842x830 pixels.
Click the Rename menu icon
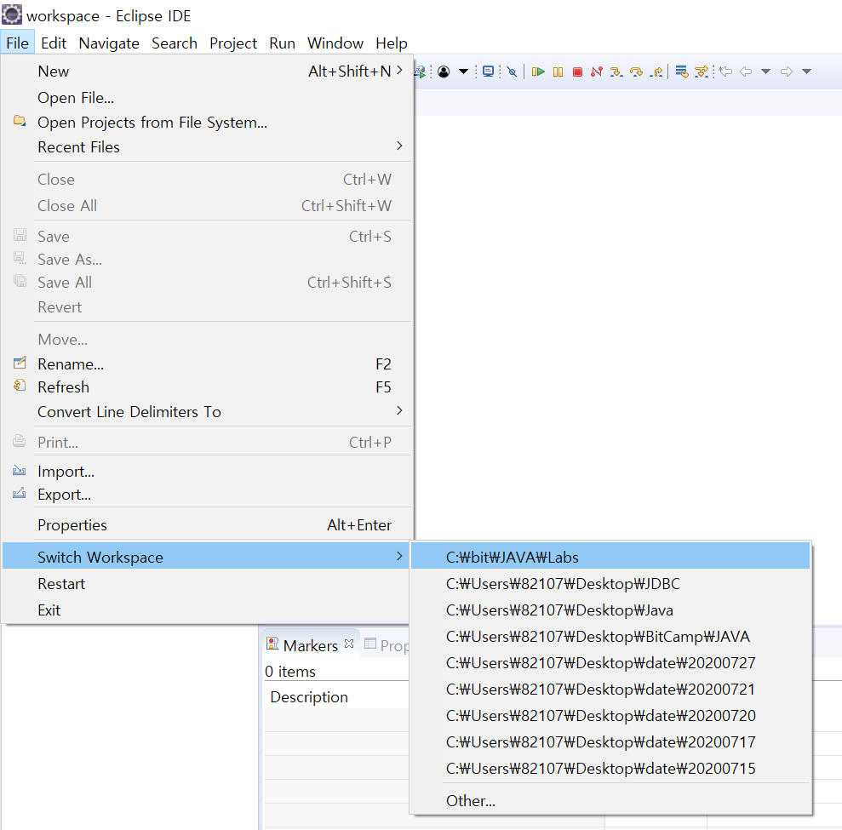coord(20,363)
